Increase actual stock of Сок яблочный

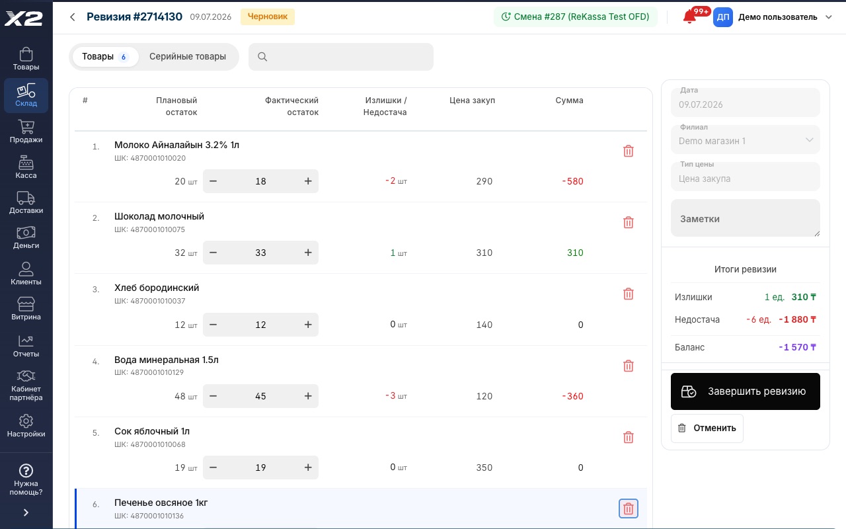coord(308,468)
